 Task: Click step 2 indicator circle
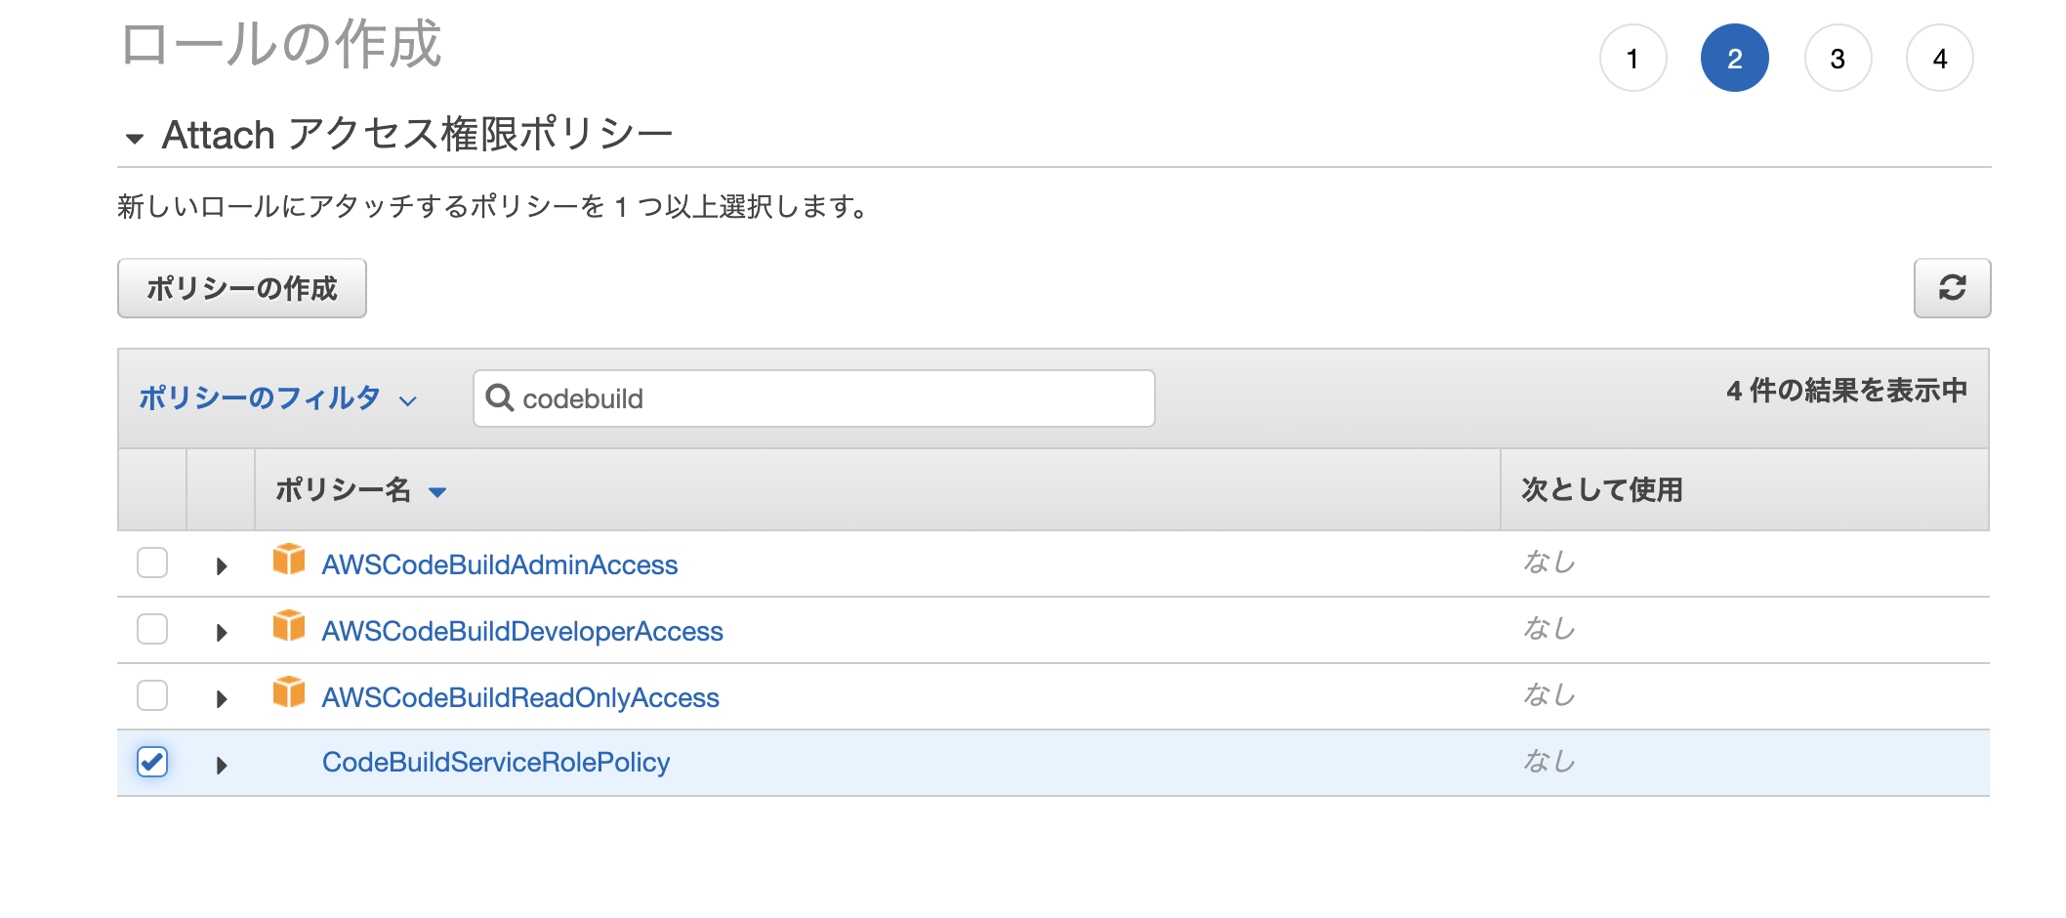1735,58
